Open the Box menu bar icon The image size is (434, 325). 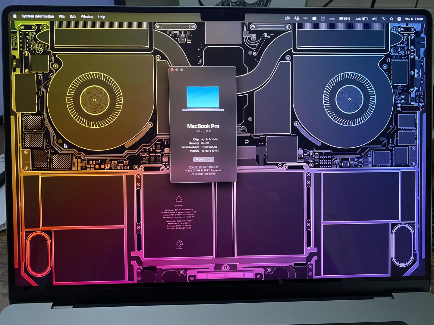click(332, 19)
